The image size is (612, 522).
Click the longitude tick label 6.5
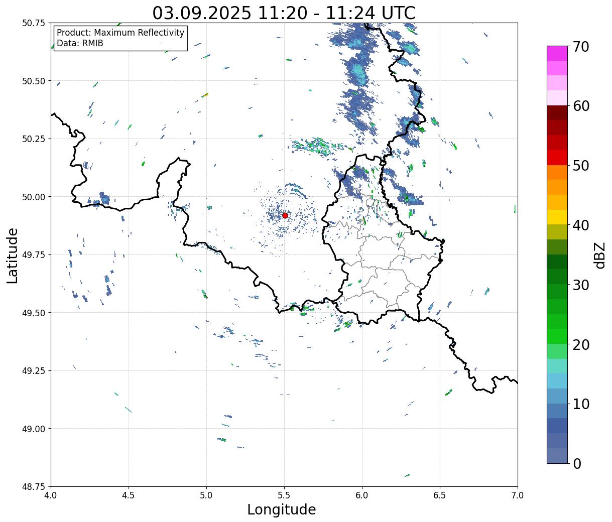click(440, 495)
